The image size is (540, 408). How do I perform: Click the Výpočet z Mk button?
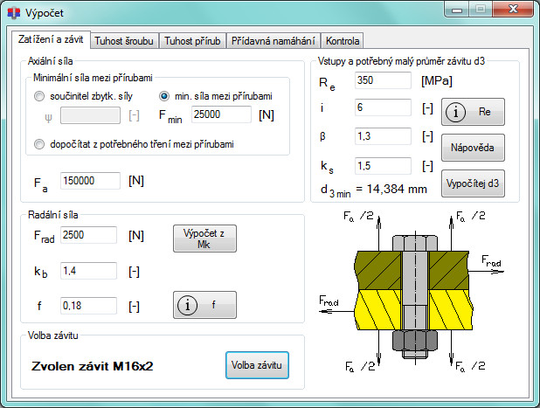[x=204, y=239]
